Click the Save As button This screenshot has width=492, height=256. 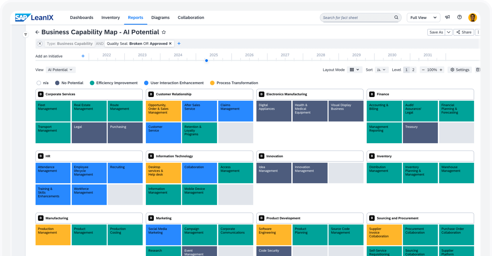pyautogui.click(x=436, y=32)
